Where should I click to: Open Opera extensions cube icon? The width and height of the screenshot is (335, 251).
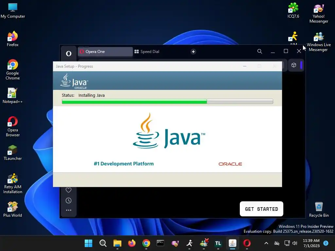(294, 65)
